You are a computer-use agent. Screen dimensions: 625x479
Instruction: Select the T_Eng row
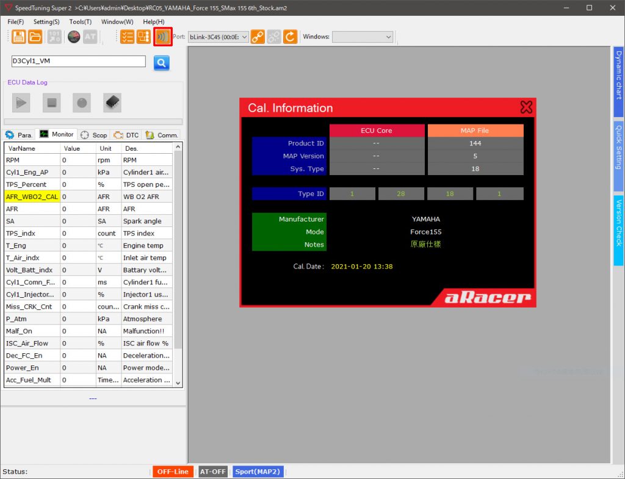pos(89,245)
